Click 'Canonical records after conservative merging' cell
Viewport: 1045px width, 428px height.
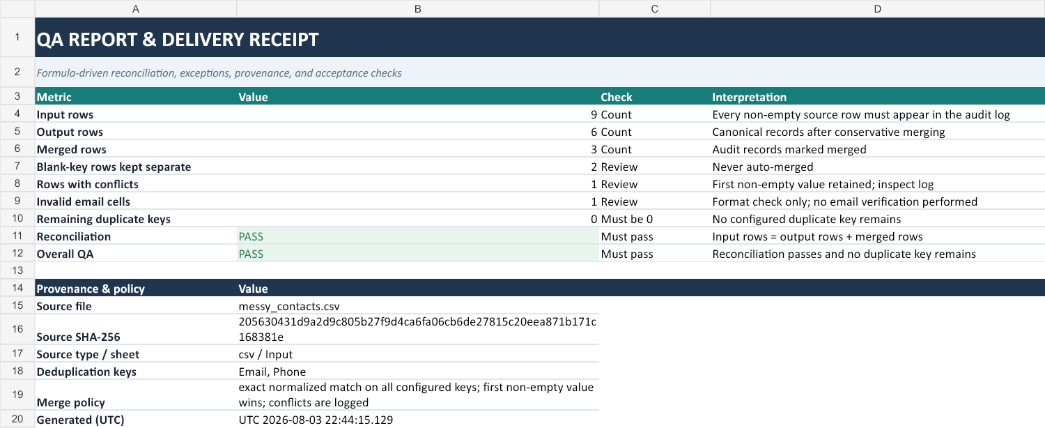878,132
